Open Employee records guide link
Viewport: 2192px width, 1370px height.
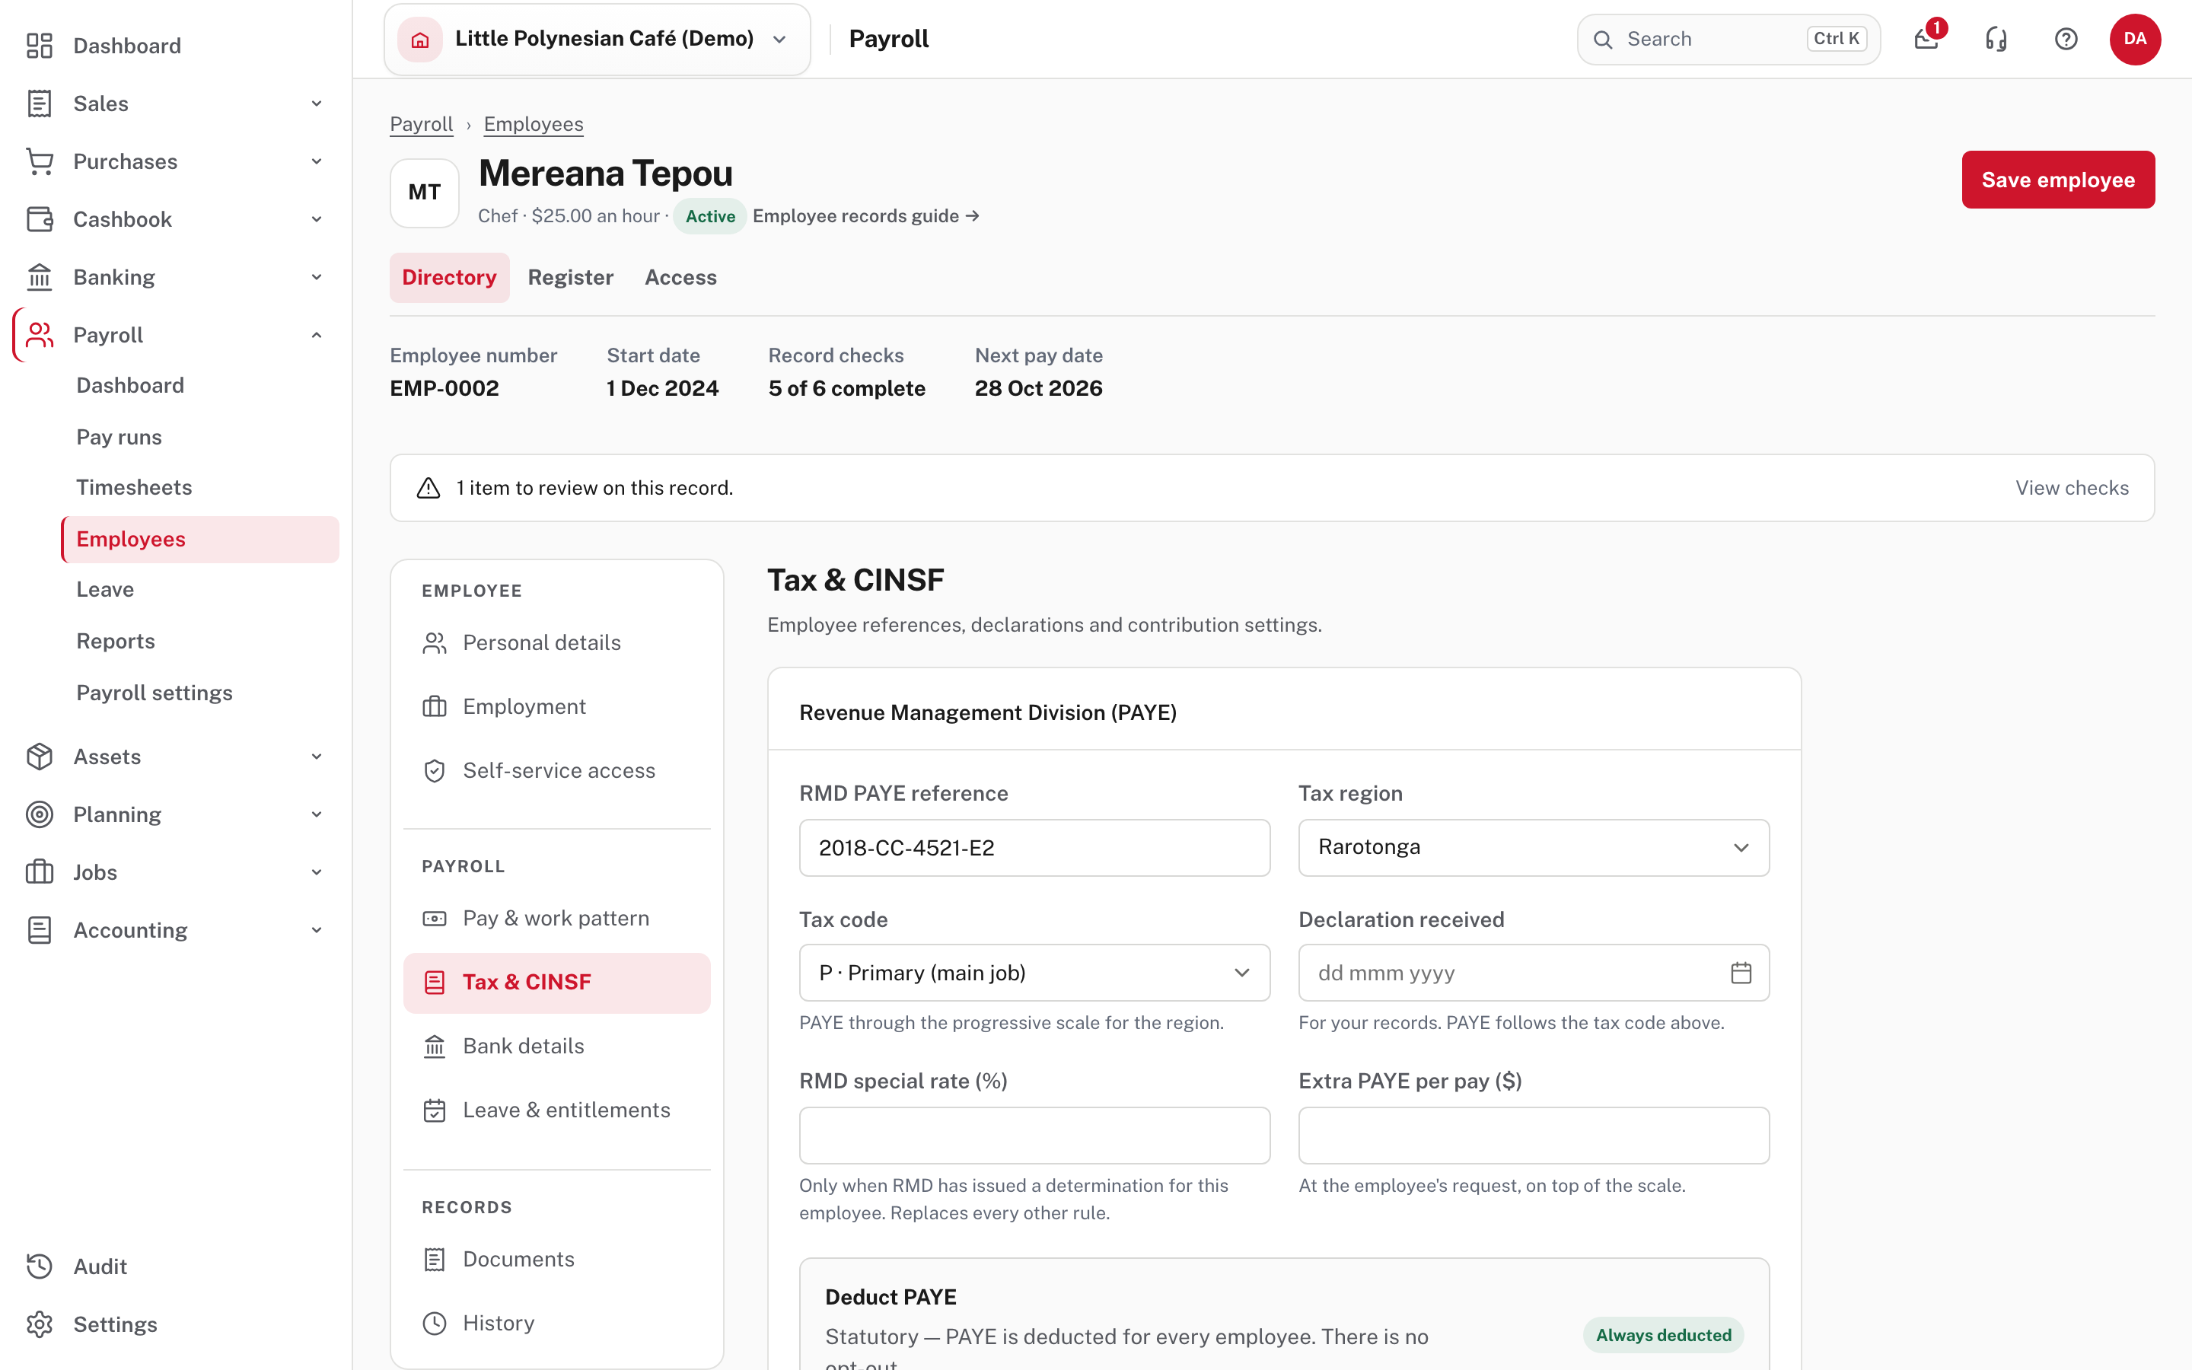pyautogui.click(x=866, y=215)
